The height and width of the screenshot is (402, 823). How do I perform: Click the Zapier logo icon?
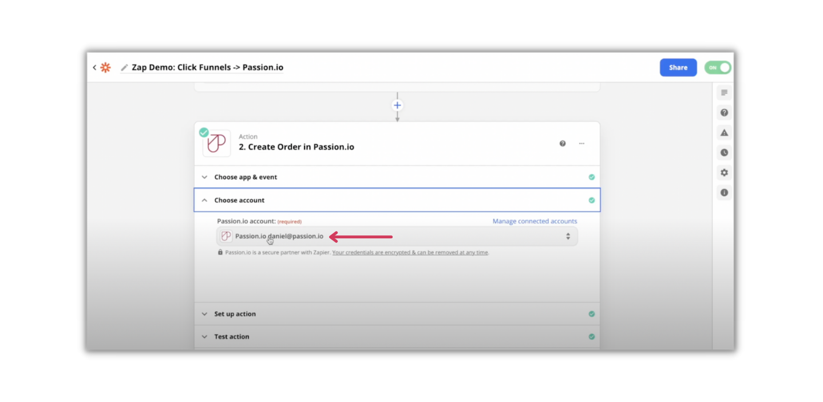[x=105, y=67]
